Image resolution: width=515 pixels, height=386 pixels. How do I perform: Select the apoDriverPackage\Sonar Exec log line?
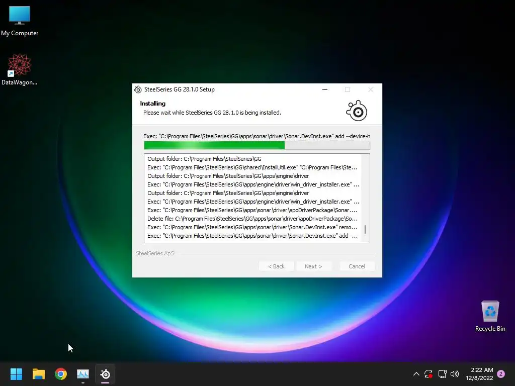click(252, 210)
